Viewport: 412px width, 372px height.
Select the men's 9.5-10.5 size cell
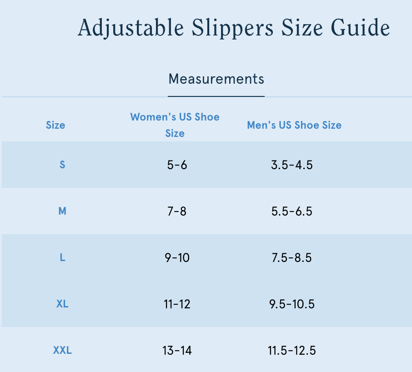(x=292, y=304)
